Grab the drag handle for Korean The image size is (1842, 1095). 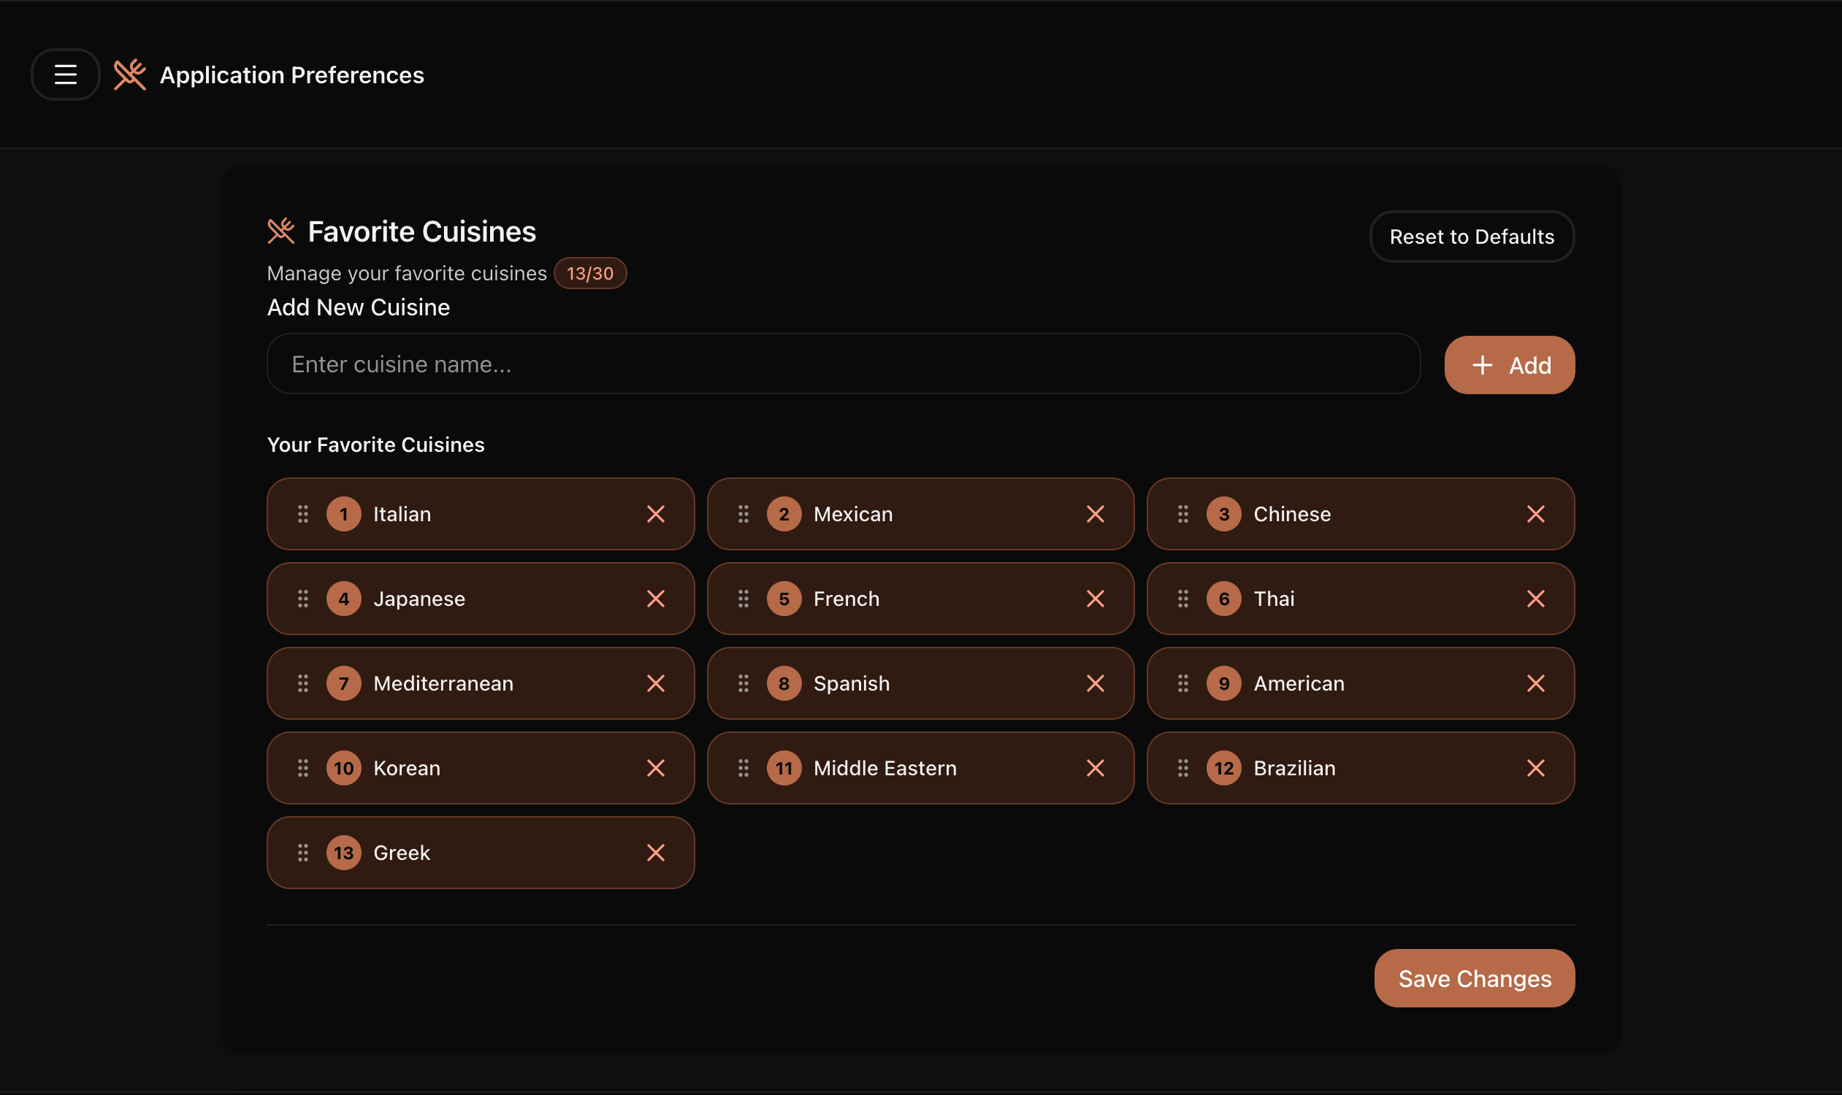(302, 767)
